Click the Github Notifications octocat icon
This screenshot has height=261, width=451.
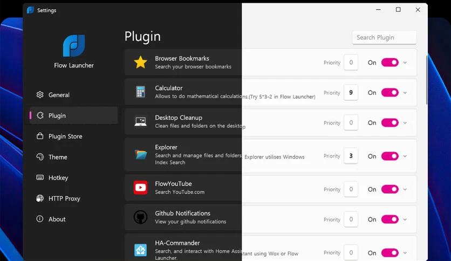tap(140, 217)
